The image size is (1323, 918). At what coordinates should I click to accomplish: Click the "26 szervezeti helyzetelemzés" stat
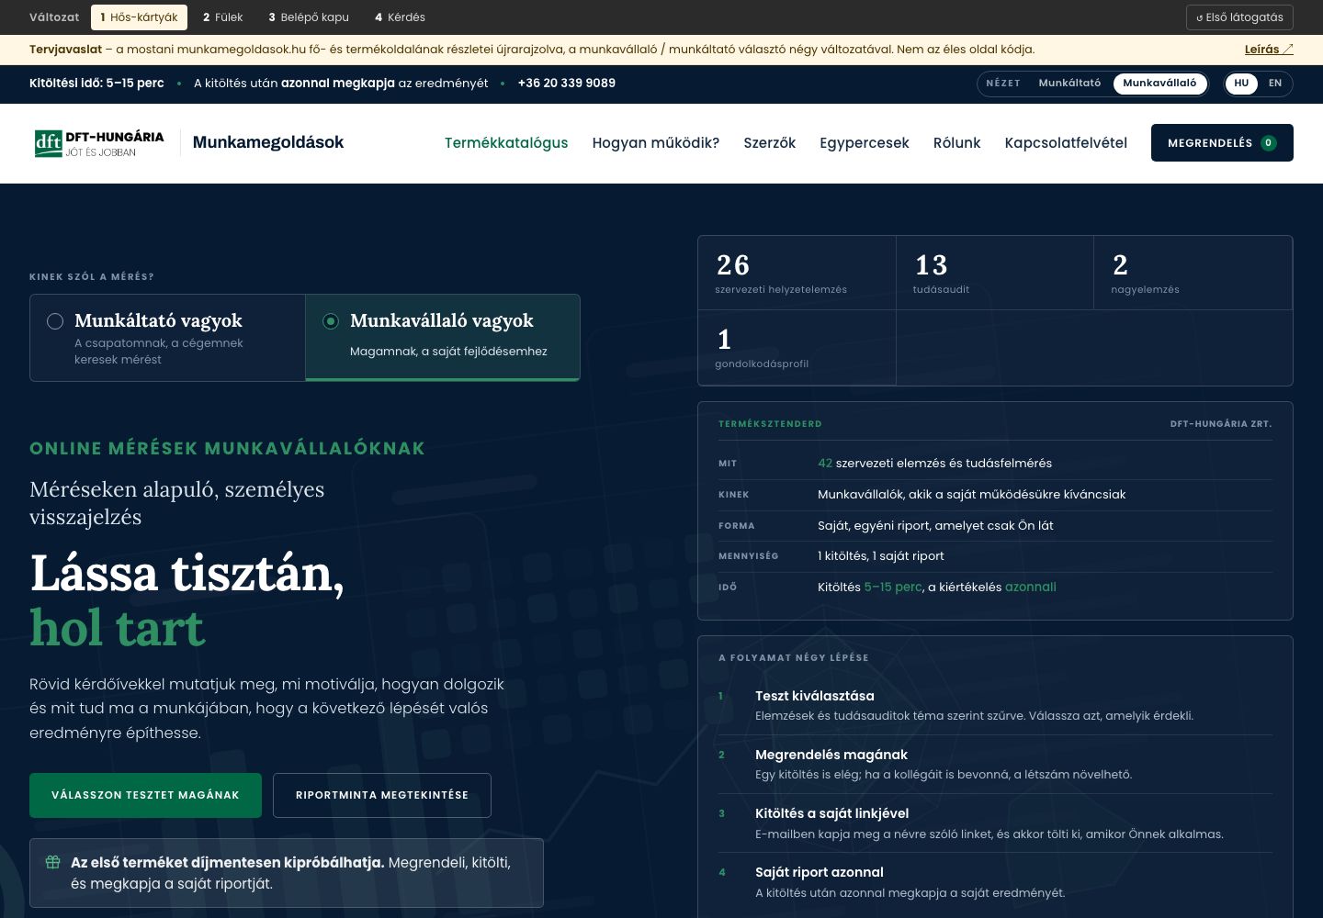tap(797, 273)
